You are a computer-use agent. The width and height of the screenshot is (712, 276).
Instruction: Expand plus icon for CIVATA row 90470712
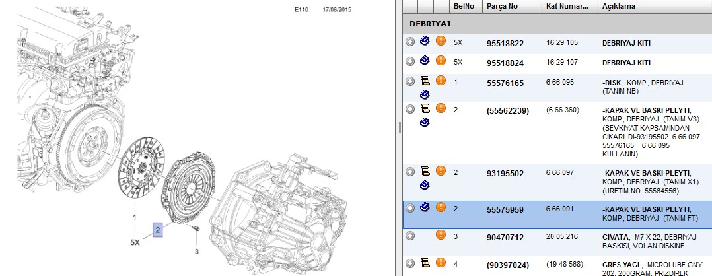(410, 236)
